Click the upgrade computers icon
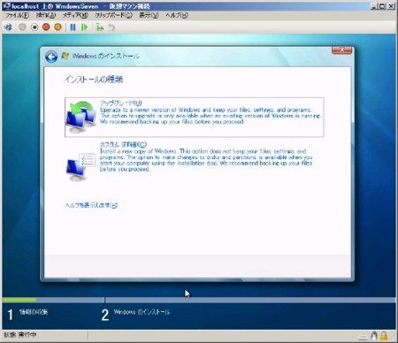The image size is (398, 343). click(81, 117)
